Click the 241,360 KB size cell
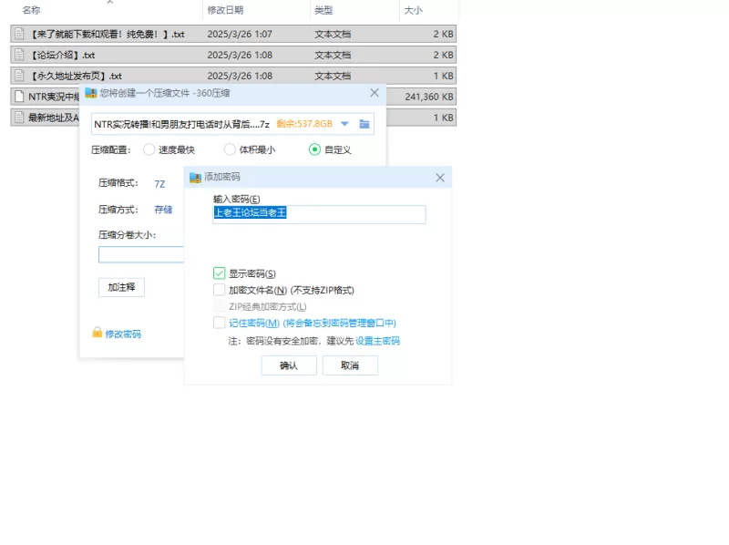The height and width of the screenshot is (545, 729). pyautogui.click(x=428, y=97)
